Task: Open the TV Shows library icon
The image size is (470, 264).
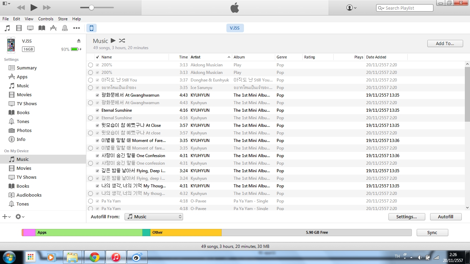Action: [30, 28]
